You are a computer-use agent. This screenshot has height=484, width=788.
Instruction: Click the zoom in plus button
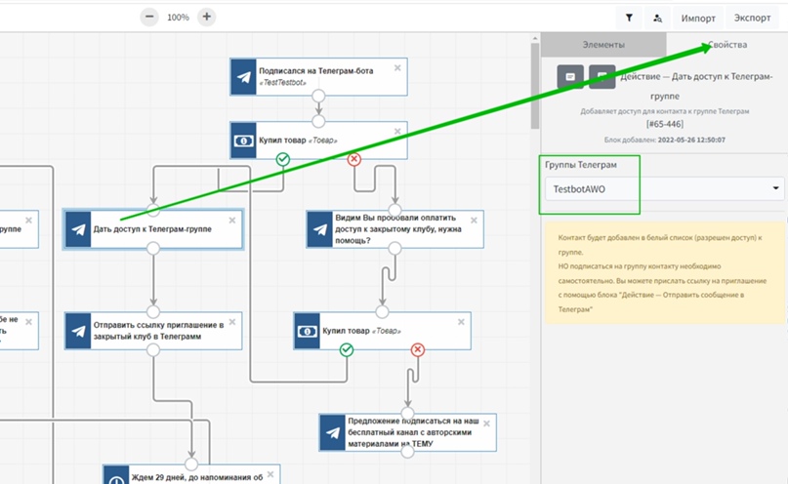tap(207, 17)
